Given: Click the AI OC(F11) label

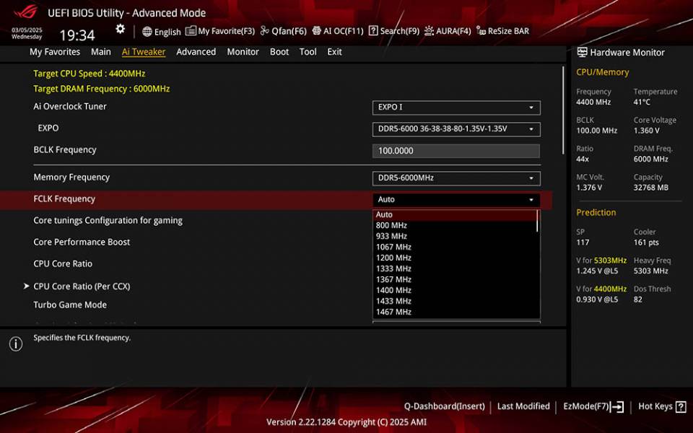Looking at the screenshot, I should [344, 31].
